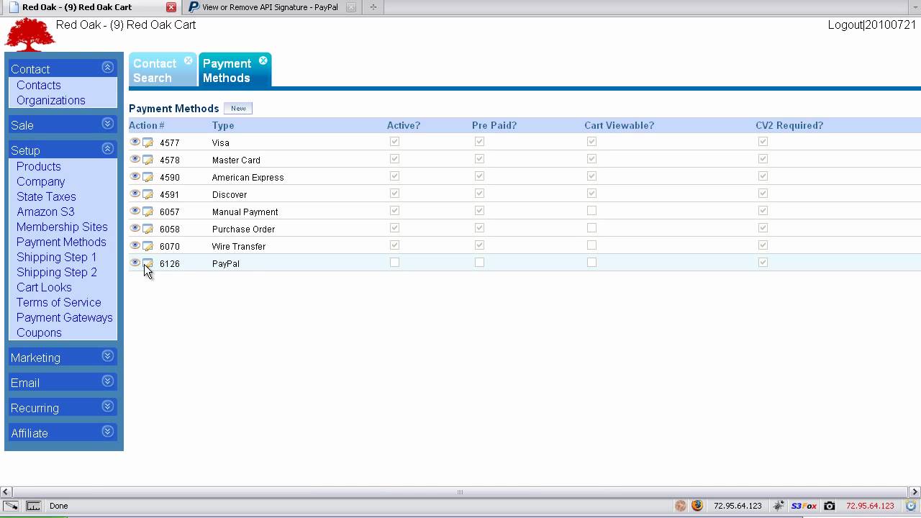
Task: View the PayPal row with its eye icon
Action: click(135, 263)
